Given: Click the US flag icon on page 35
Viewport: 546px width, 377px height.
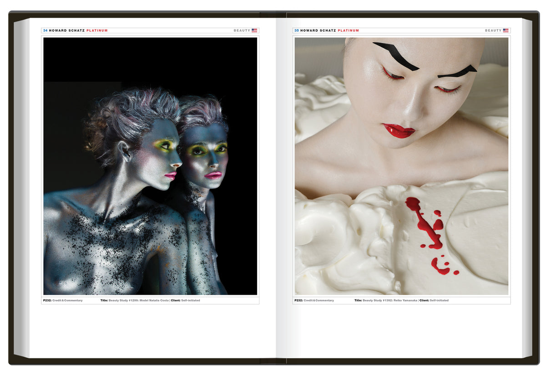Looking at the screenshot, I should click(x=506, y=30).
